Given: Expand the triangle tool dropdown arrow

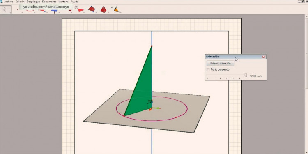Looking at the screenshot, I should (84, 13).
